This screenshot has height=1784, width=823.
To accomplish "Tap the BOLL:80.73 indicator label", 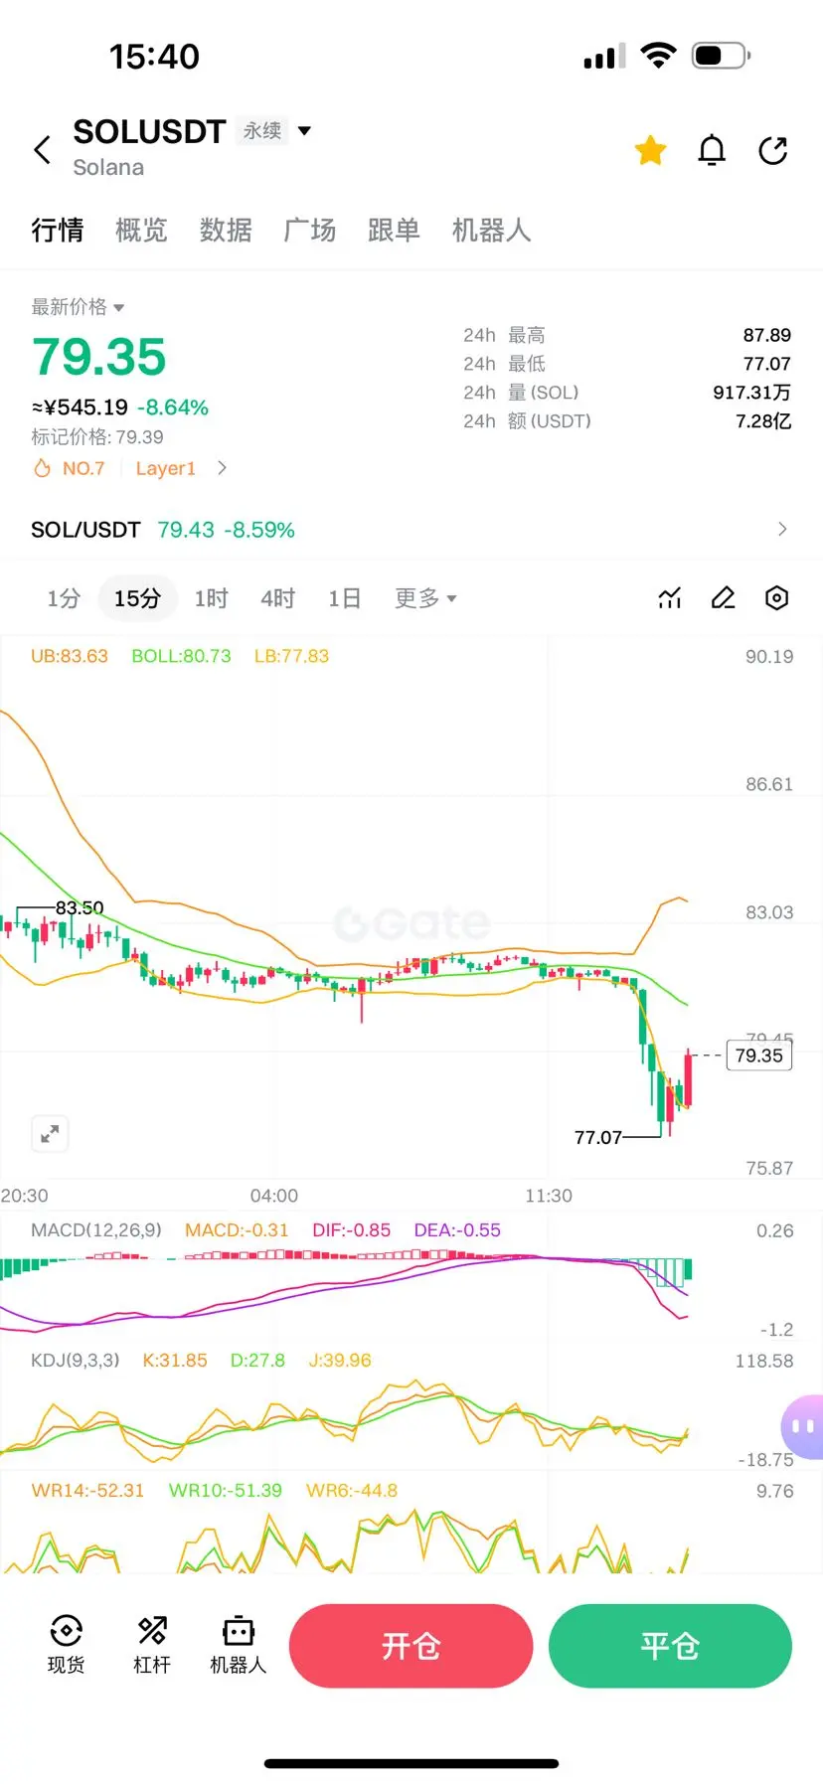I will pyautogui.click(x=181, y=656).
